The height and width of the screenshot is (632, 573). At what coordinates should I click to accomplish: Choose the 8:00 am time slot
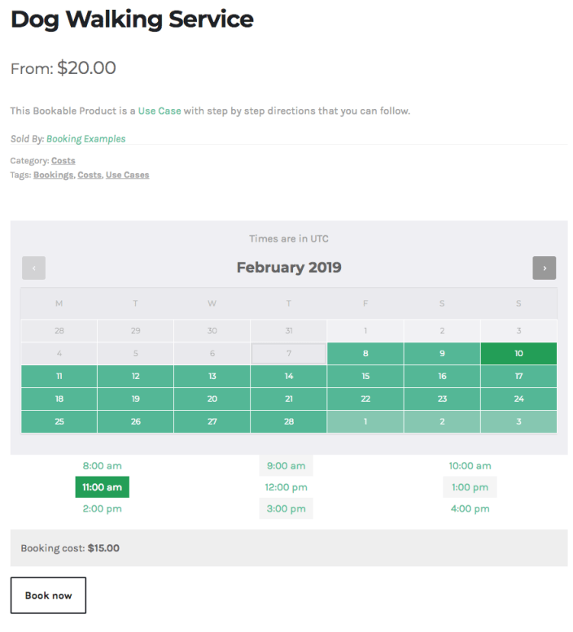tap(102, 466)
